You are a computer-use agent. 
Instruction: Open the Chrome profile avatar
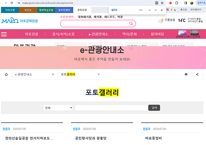pyautogui.click(x=192, y=3)
